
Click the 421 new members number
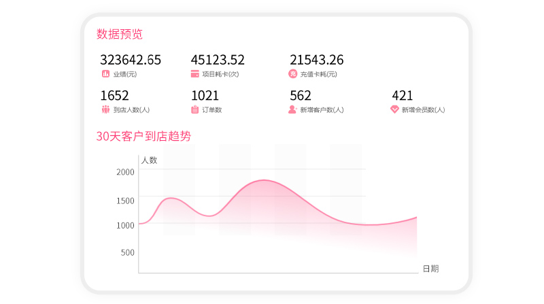[402, 96]
